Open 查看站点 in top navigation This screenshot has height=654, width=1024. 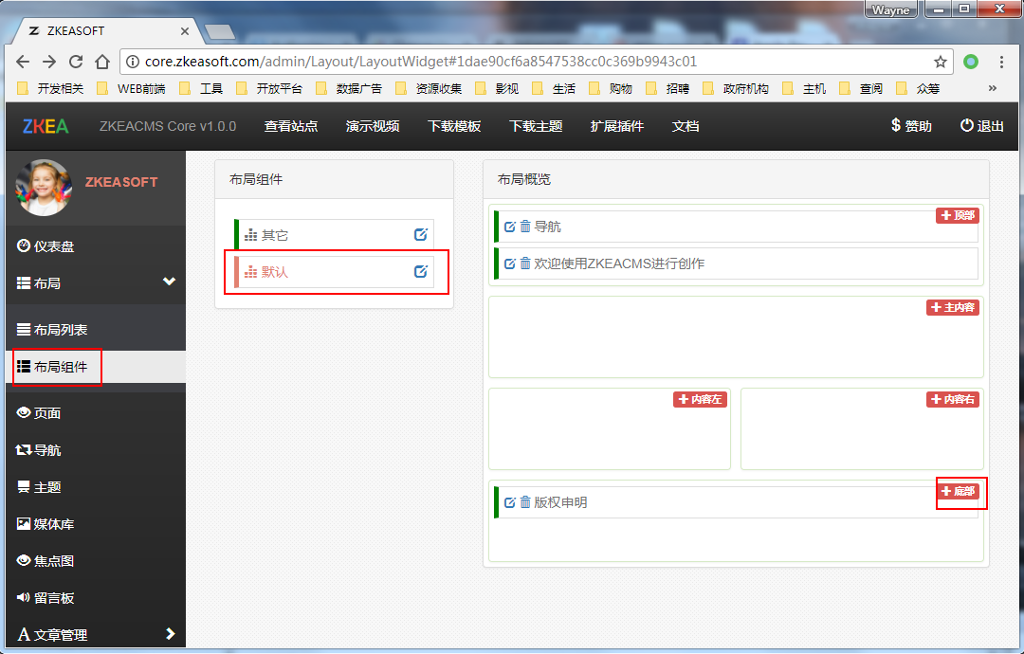(x=291, y=126)
